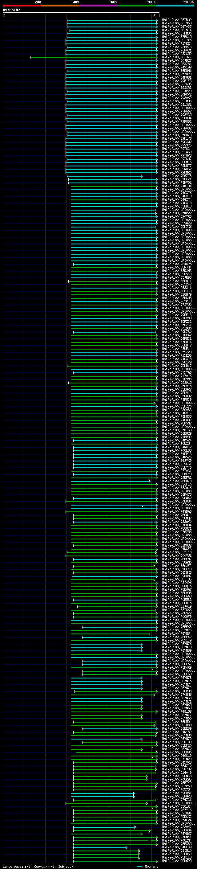Image resolution: width=197 pixels, height=869 pixels.
Task: Select hit label UniRef100_Q4GXT6
Action: (176, 193)
